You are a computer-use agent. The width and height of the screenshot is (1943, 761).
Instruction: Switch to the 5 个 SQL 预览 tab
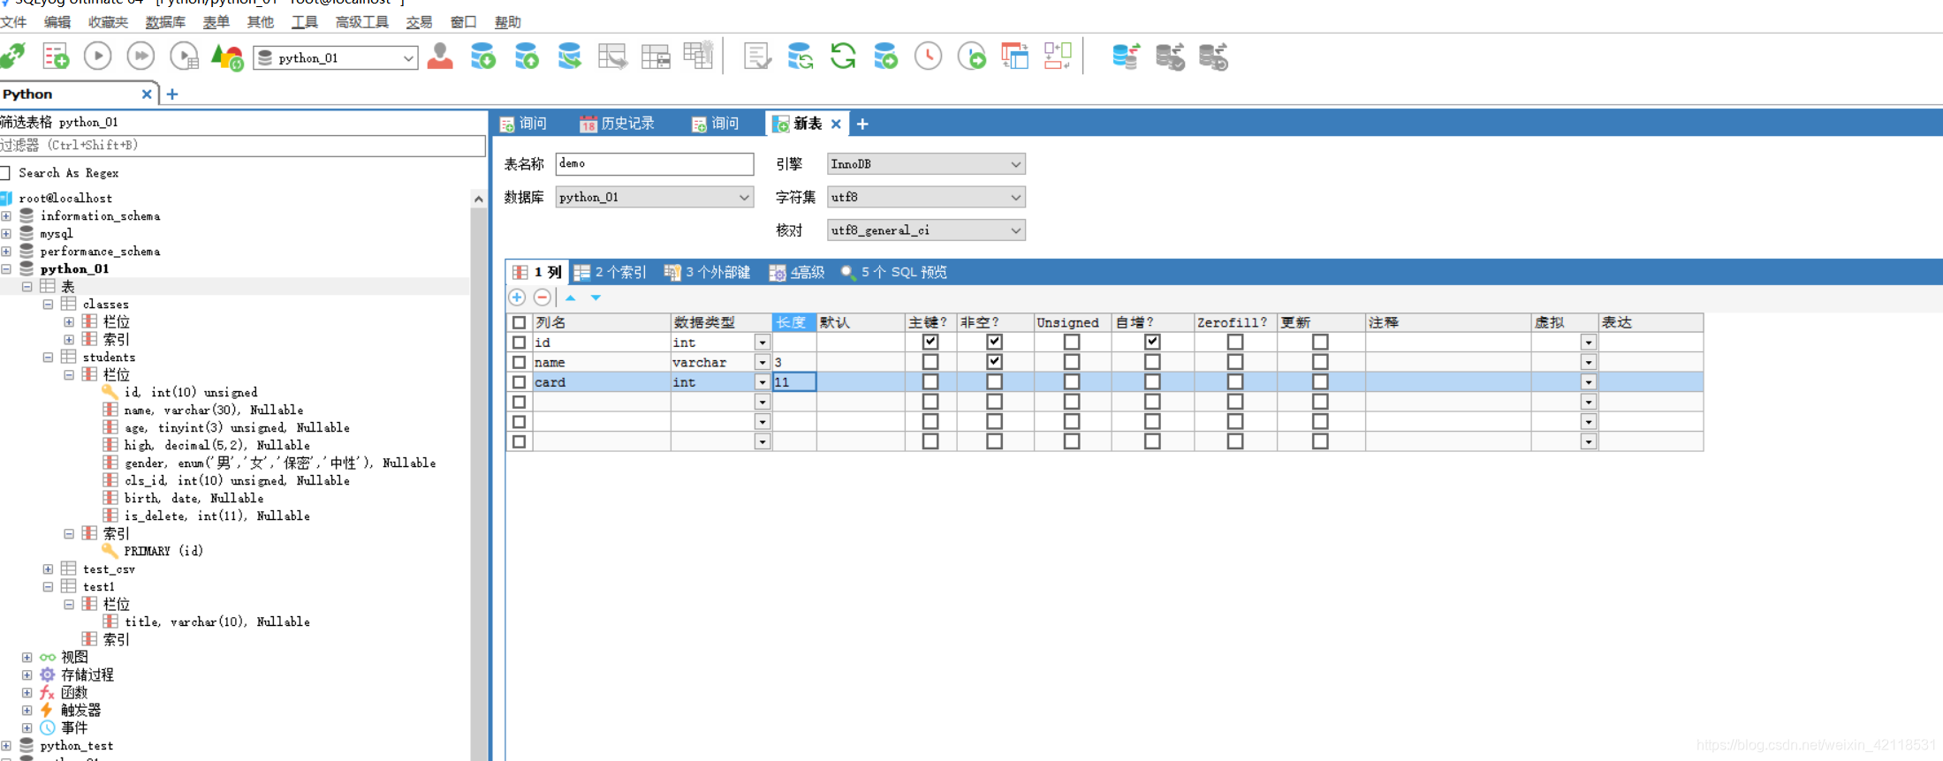tap(893, 272)
